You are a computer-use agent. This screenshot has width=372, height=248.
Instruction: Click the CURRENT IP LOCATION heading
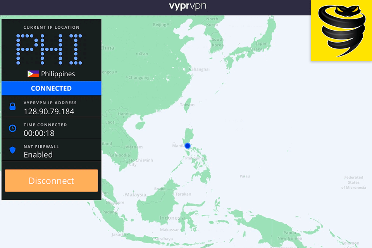pyautogui.click(x=52, y=27)
